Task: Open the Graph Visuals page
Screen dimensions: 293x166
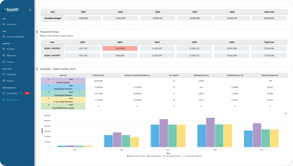Action: click(13, 100)
